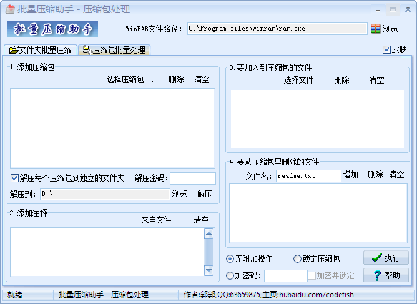Click 选择压缩包... in section 1
The height and width of the screenshot is (304, 417).
coord(130,79)
